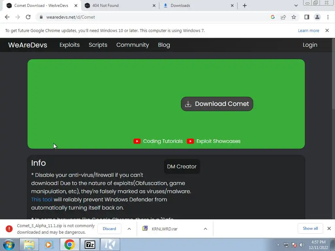The image size is (335, 251).
Task: Click the browser forward arrow
Action: tap(18, 17)
